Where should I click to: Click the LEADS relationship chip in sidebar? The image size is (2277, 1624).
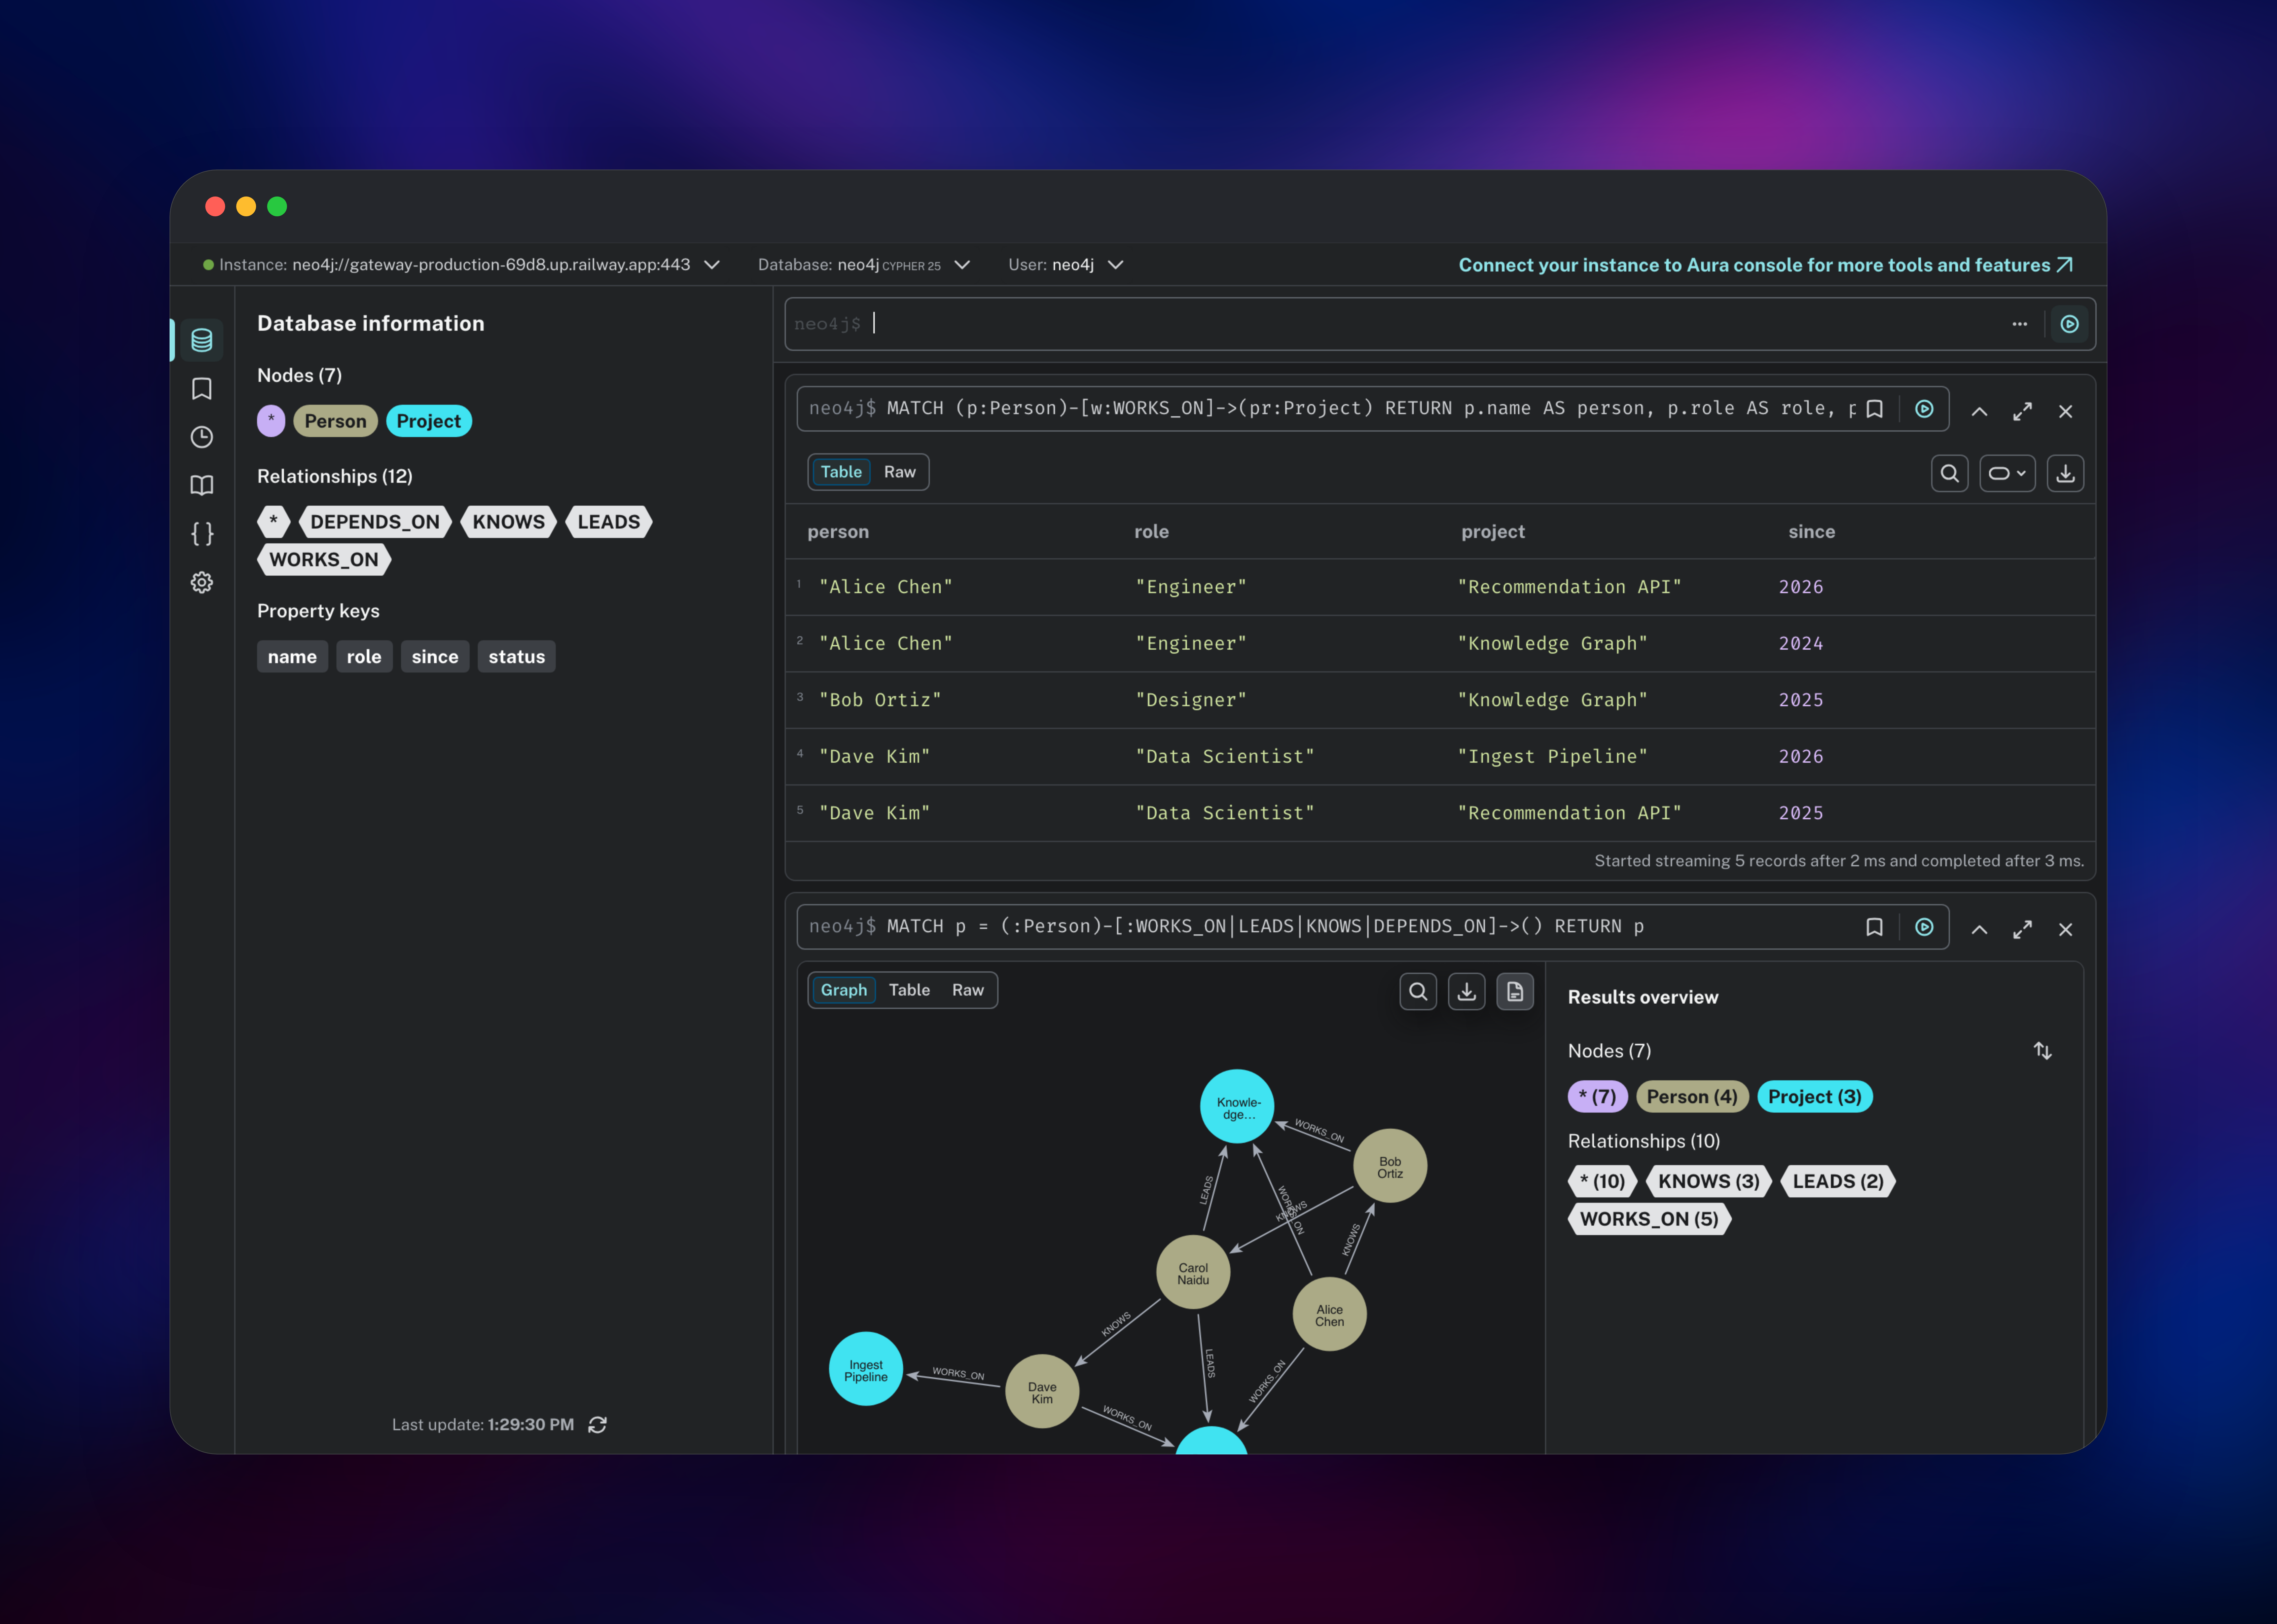(609, 522)
